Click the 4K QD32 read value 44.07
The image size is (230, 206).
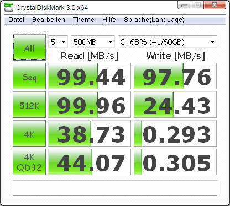[x=90, y=162]
